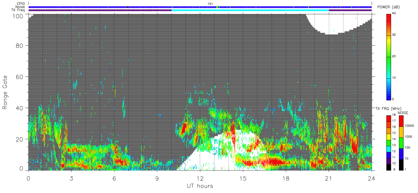Click the 24 label on UT hours axis
Screen dimensions: 418x193
(372, 178)
